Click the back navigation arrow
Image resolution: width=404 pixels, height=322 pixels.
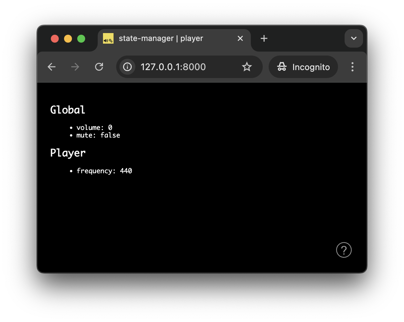[x=51, y=67]
